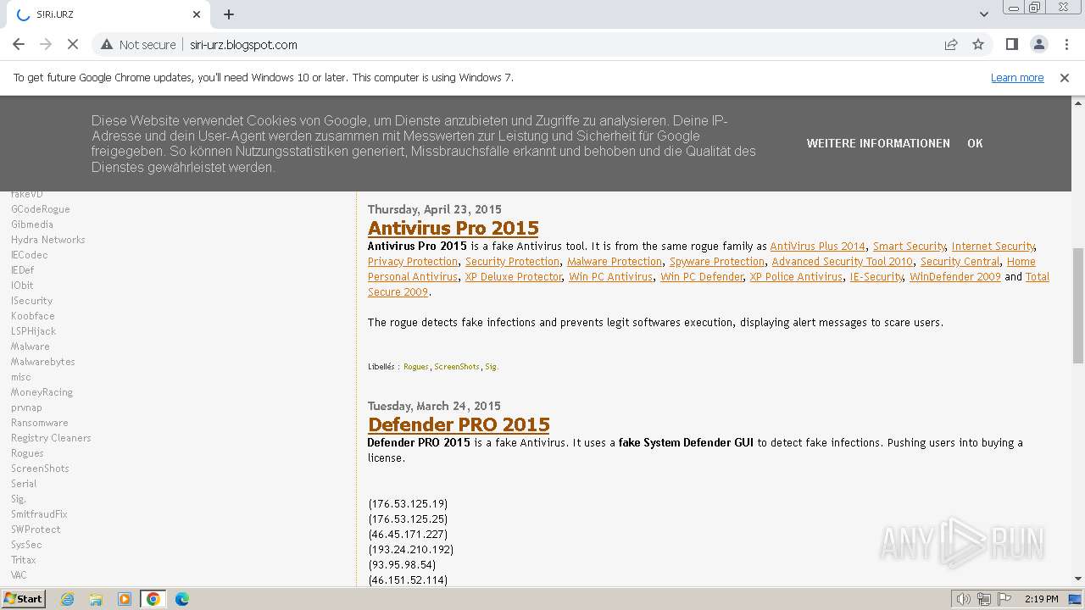Open GCodeRogue sidebar label
Viewport: 1085px width, 610px height.
point(41,209)
